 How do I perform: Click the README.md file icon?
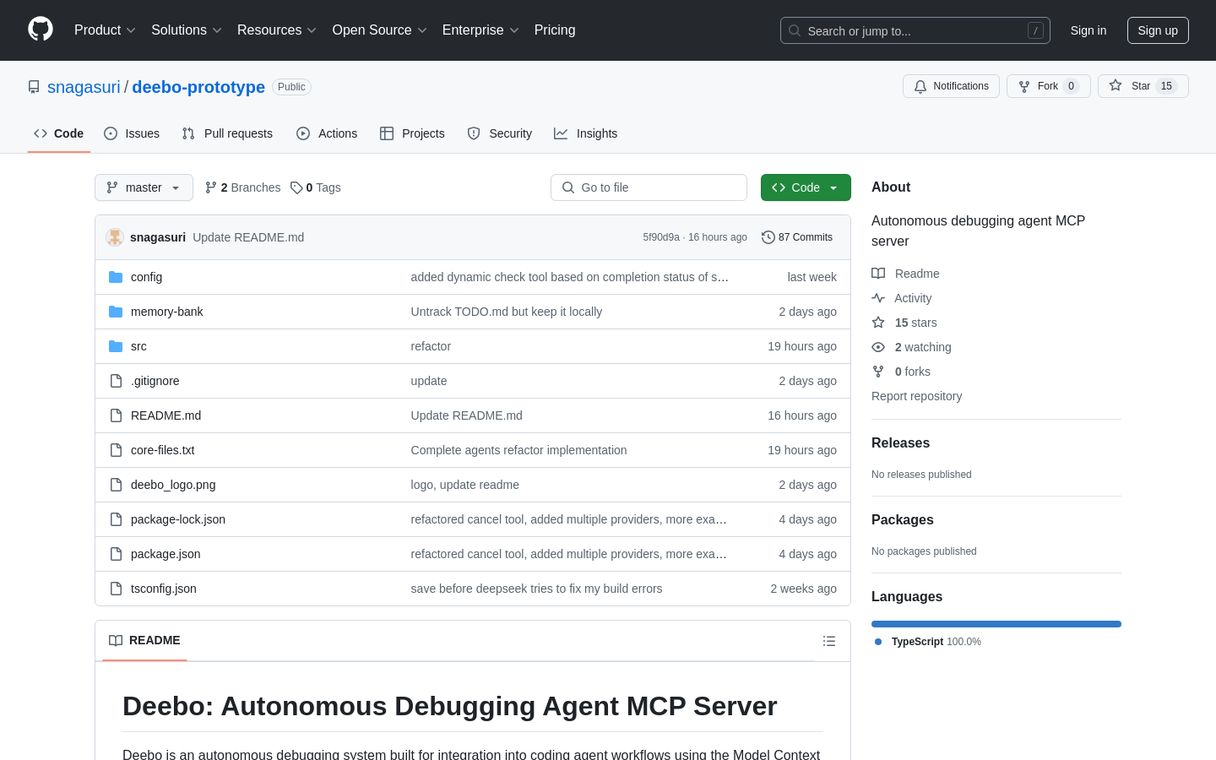click(x=116, y=415)
